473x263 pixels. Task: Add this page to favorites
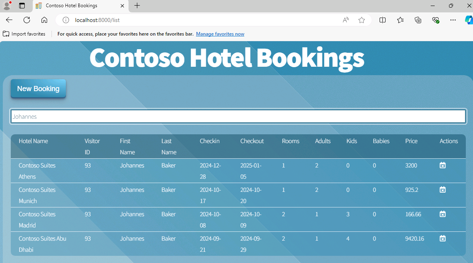click(x=362, y=20)
